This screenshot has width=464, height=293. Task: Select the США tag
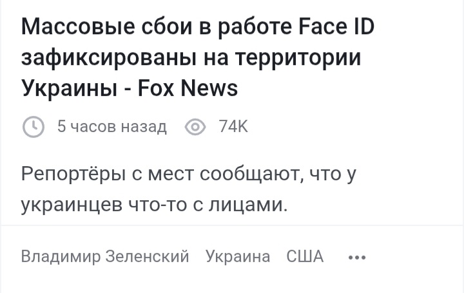[305, 256]
